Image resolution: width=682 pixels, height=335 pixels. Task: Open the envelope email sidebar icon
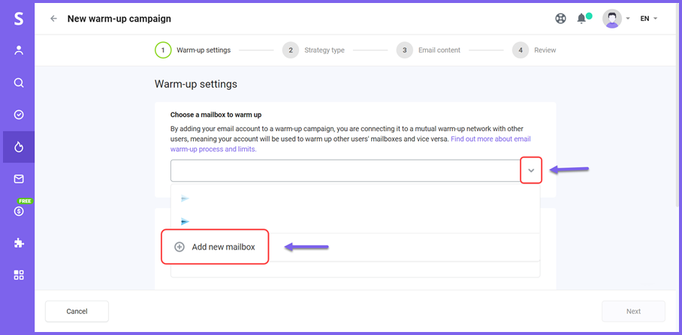tap(19, 179)
